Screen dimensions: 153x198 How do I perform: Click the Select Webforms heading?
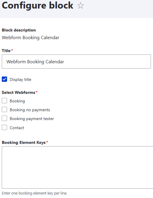click(18, 93)
